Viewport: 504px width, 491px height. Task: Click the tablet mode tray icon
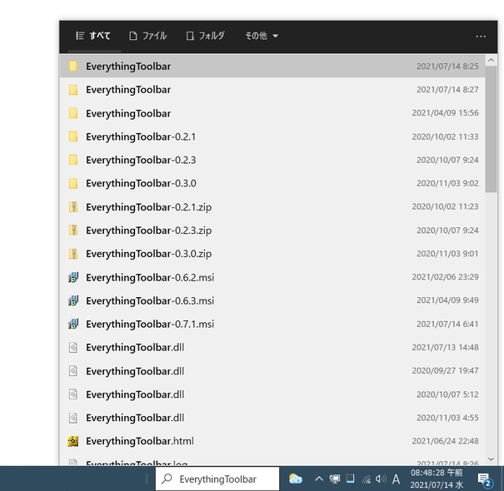[351, 479]
